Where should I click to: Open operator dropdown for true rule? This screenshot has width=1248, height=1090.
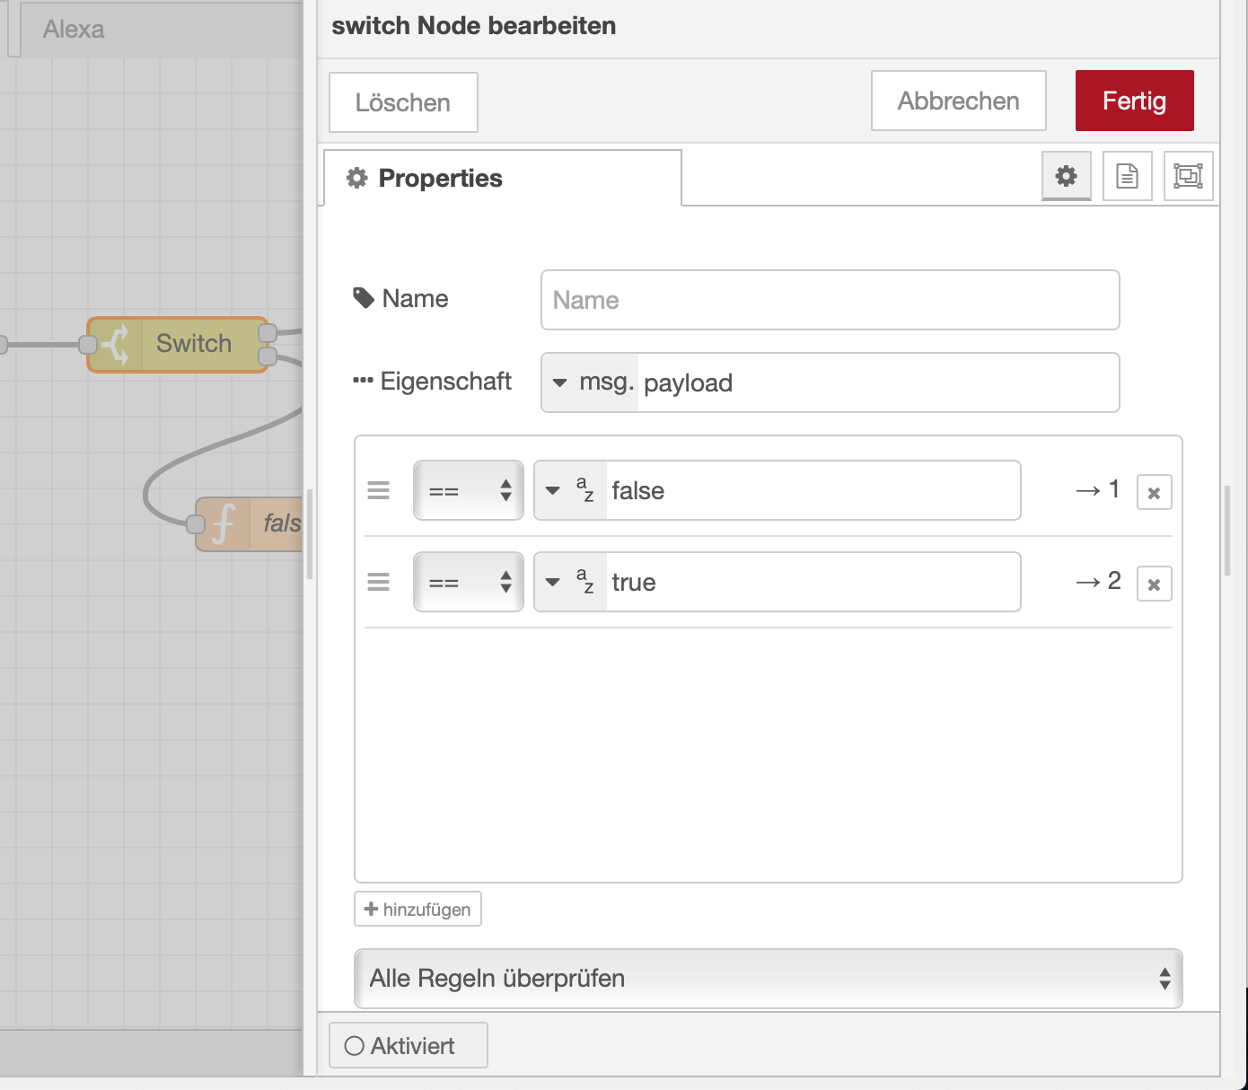[x=468, y=583]
